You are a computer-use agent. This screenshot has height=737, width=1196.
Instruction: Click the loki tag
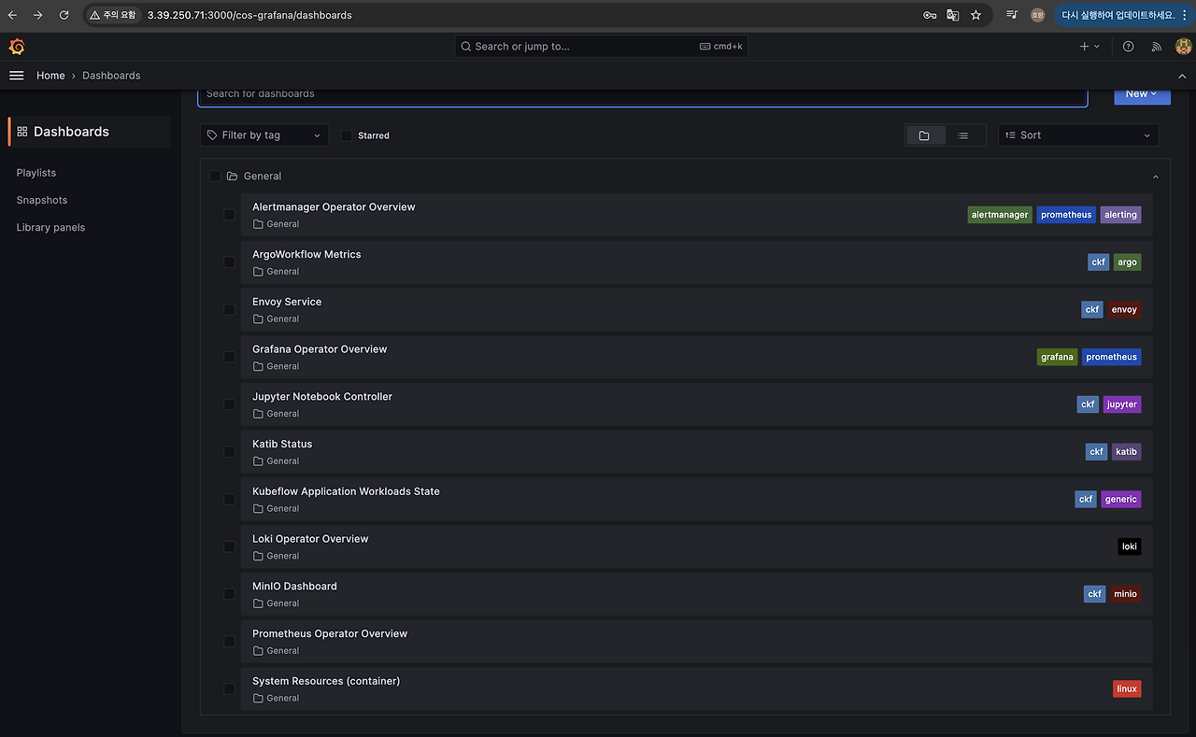(1130, 546)
